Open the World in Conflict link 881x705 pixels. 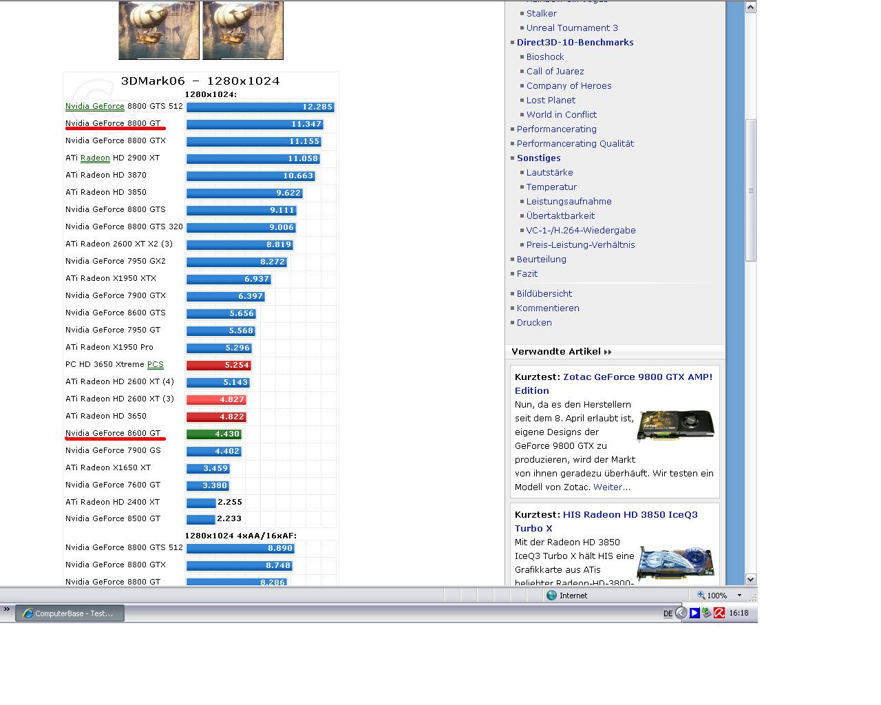click(x=562, y=114)
